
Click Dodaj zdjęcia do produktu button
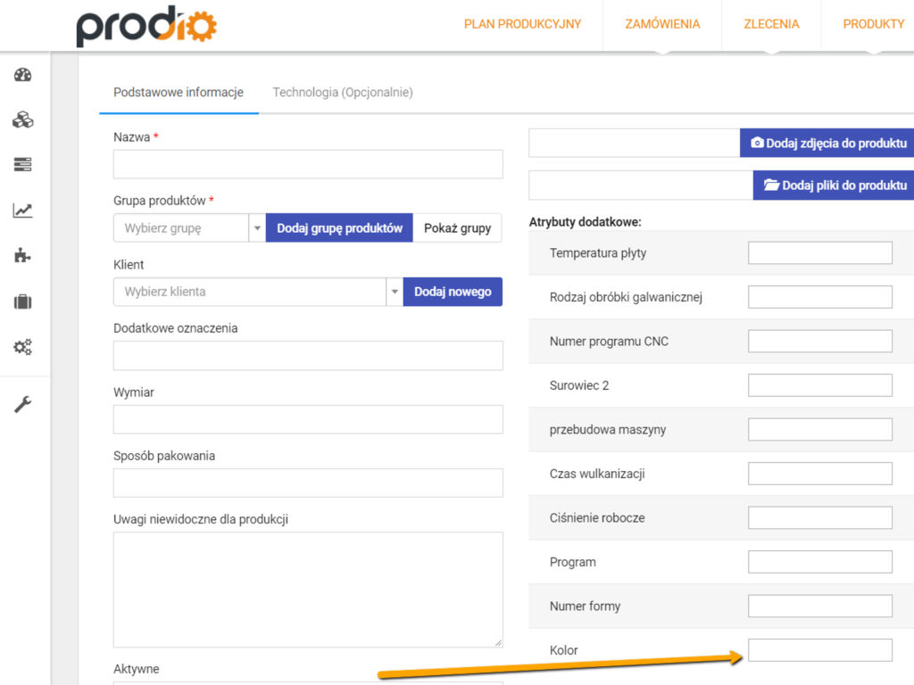click(827, 143)
